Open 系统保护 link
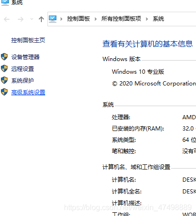This screenshot has height=216, width=196. pyautogui.click(x=23, y=81)
